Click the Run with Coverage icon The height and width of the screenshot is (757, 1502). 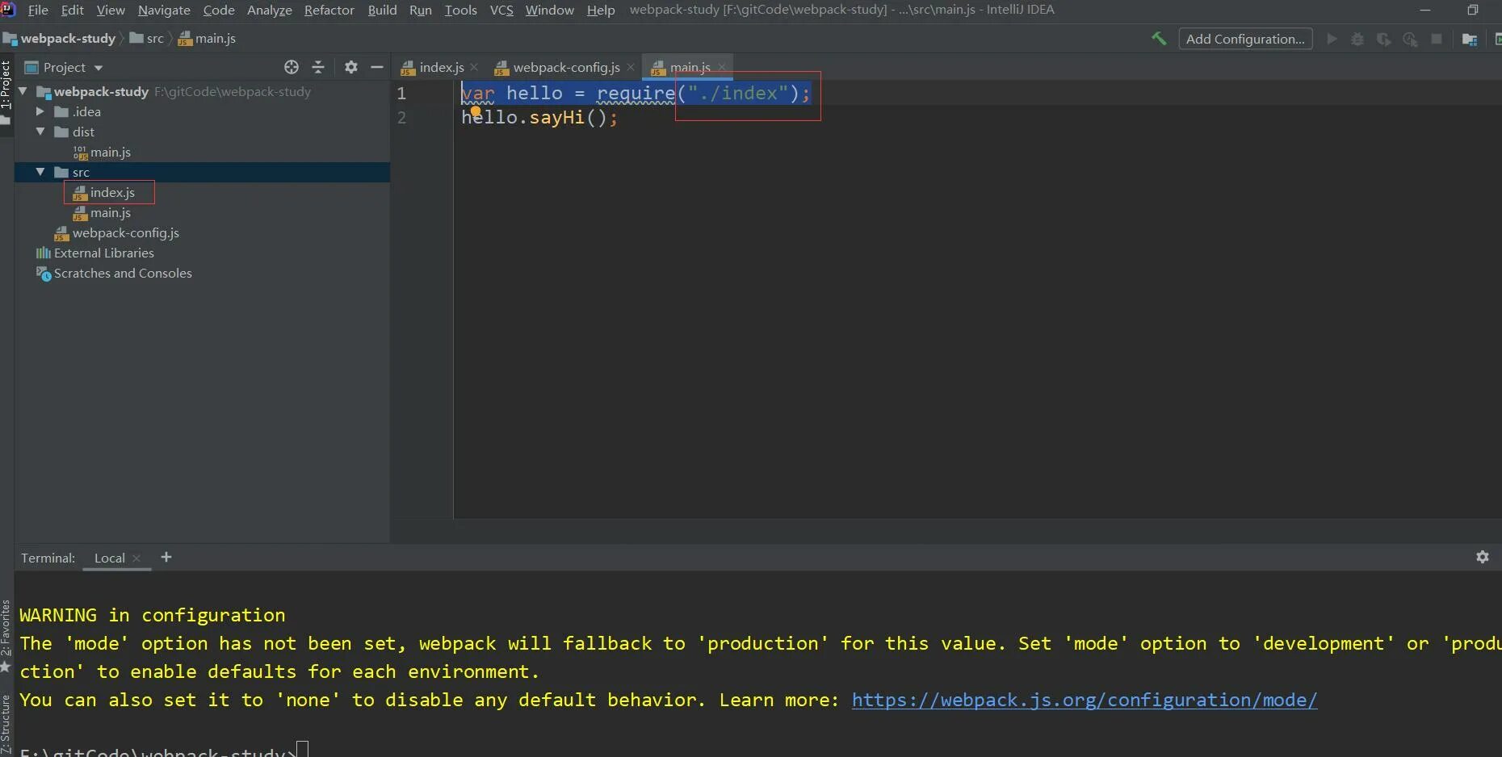[1383, 39]
